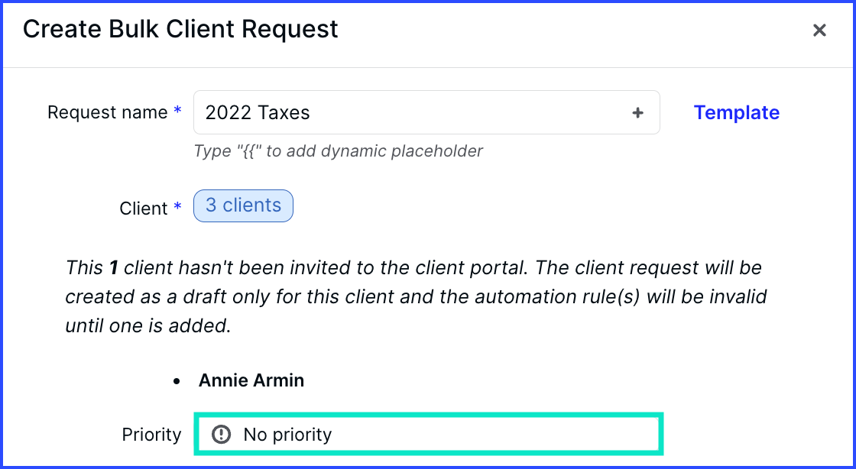Screen dimensions: 856x469
Task: Click the Create Bulk Client Request title
Action: (180, 30)
